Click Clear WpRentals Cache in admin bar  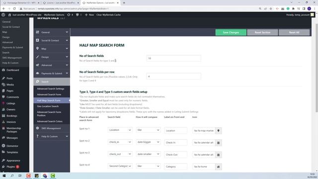pyautogui.click(x=108, y=14)
